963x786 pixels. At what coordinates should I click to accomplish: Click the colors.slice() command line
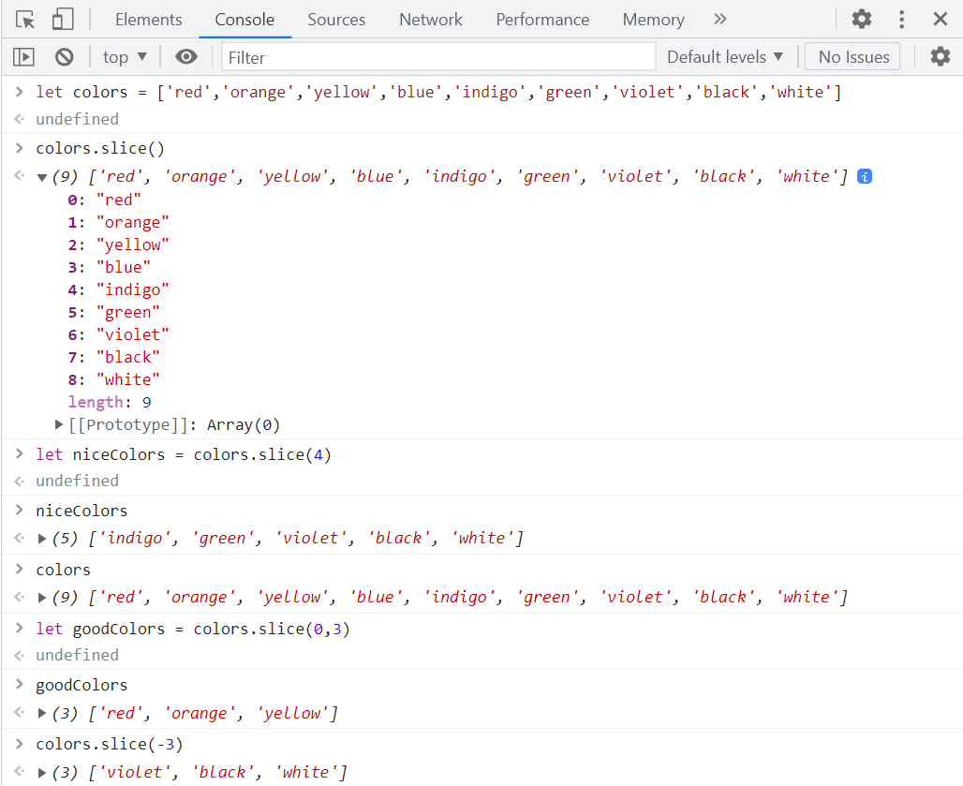pyautogui.click(x=100, y=149)
